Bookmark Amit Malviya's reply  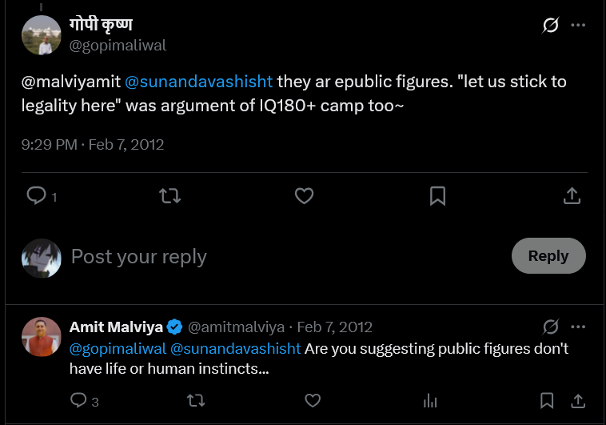pos(547,401)
